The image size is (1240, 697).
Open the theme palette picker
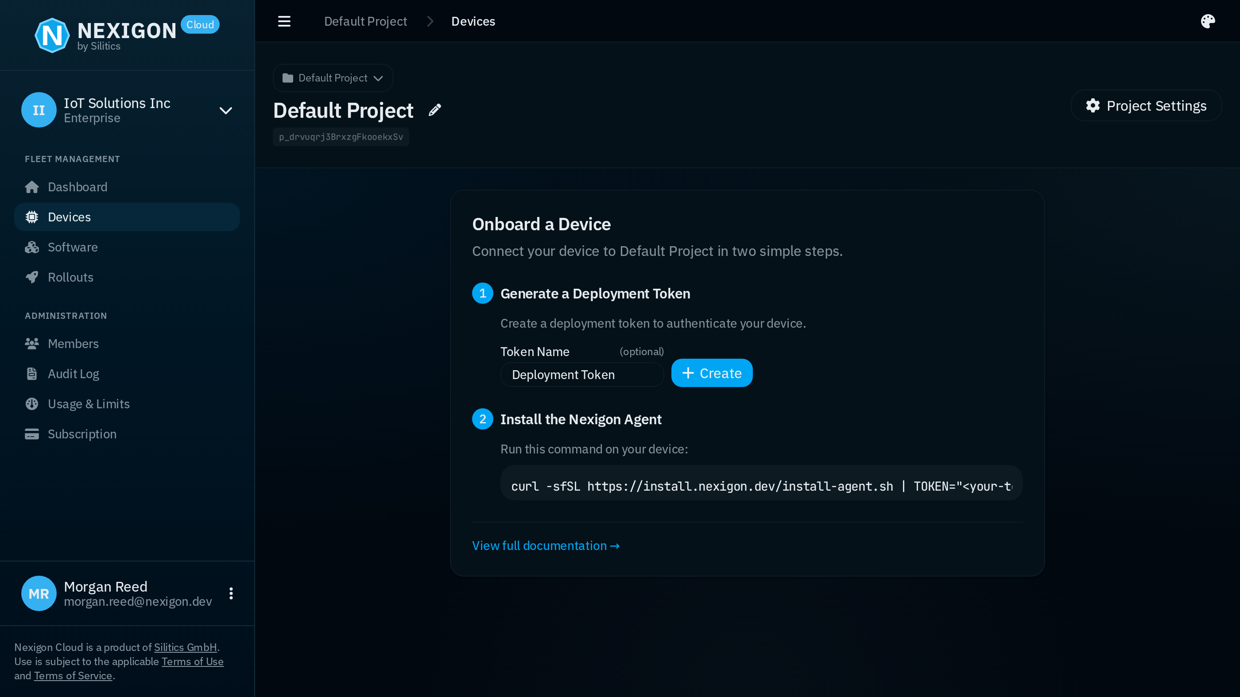point(1208,21)
